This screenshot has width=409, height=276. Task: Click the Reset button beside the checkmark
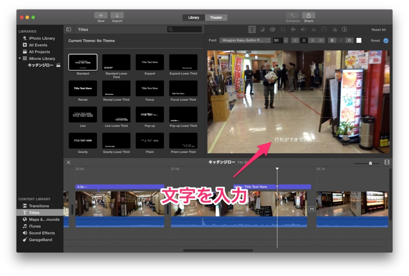(x=375, y=40)
